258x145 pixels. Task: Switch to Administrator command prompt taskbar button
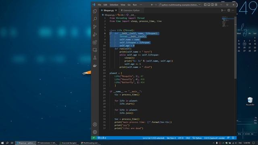click(x=47, y=143)
